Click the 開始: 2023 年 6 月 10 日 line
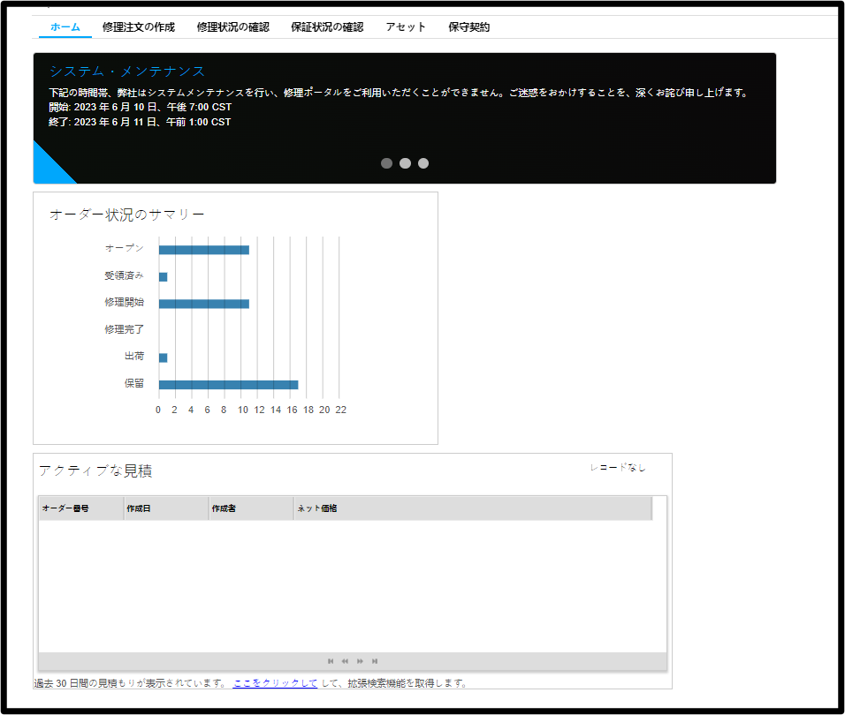The width and height of the screenshot is (845, 715). point(141,107)
